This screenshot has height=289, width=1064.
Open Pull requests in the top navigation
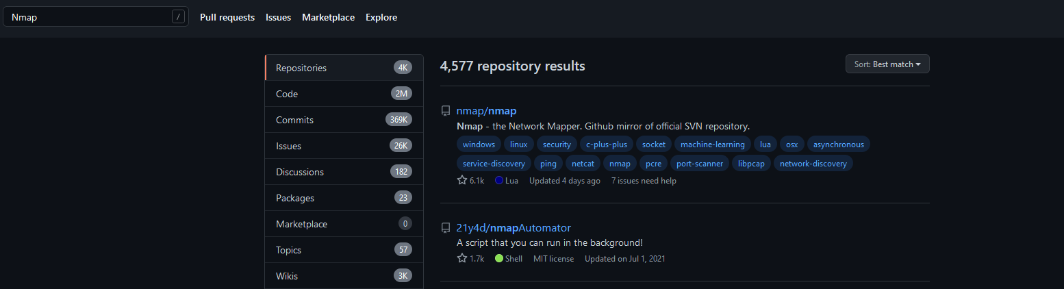(227, 17)
